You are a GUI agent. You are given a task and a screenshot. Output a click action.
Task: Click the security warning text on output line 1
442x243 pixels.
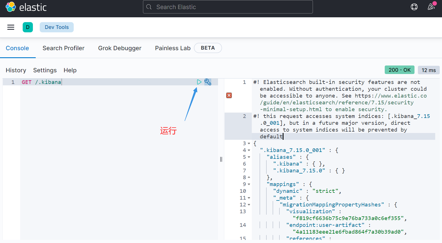click(340, 96)
